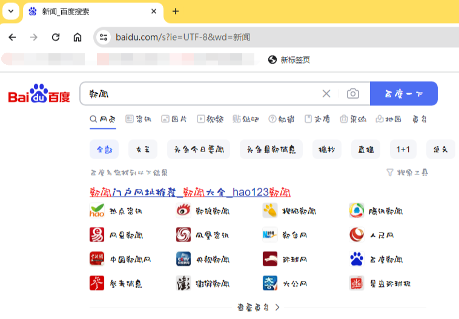Open 百度新闻 paw icon
The height and width of the screenshot is (319, 459).
[357, 259]
